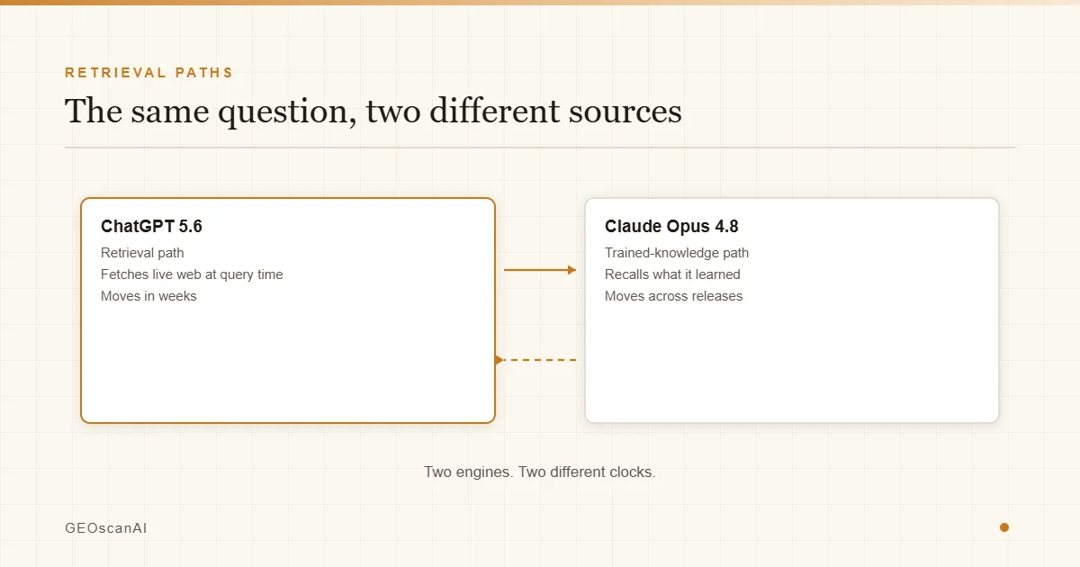
Task: Click the 'Two engines. Two different clocks.' caption
Action: (540, 472)
